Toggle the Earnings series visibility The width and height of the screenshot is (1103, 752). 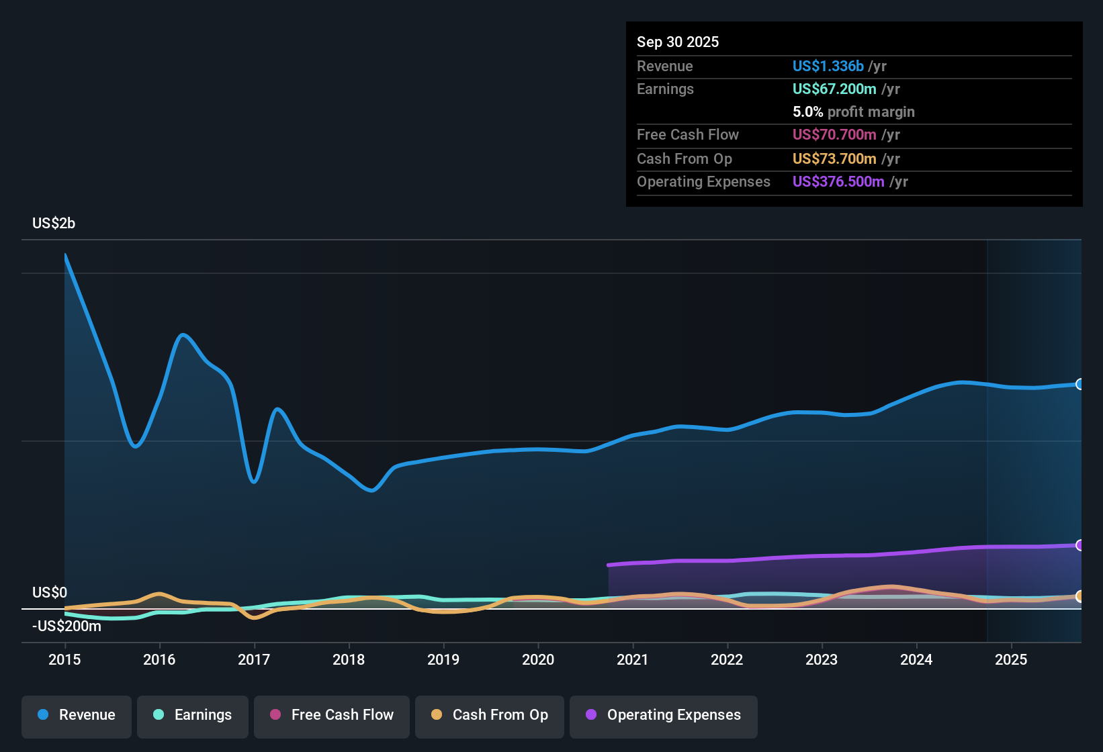pyautogui.click(x=193, y=715)
